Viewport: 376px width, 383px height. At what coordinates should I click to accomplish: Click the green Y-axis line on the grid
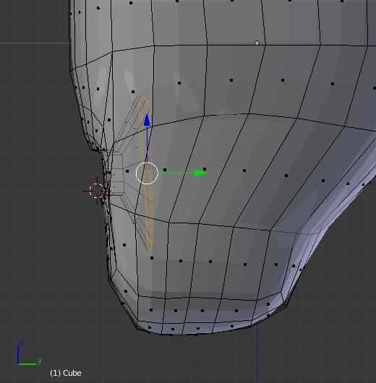click(x=35, y=43)
